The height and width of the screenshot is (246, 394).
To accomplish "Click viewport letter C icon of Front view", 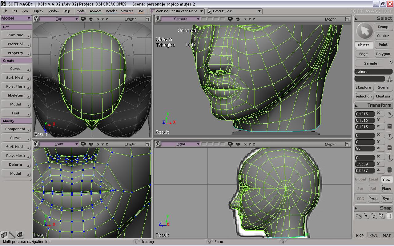I will [x=36, y=144].
